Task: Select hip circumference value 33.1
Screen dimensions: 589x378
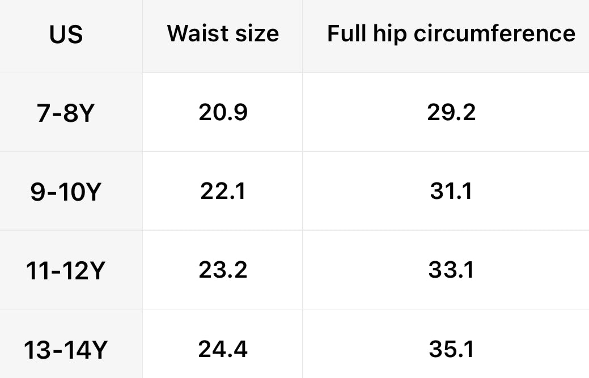Action: point(451,270)
